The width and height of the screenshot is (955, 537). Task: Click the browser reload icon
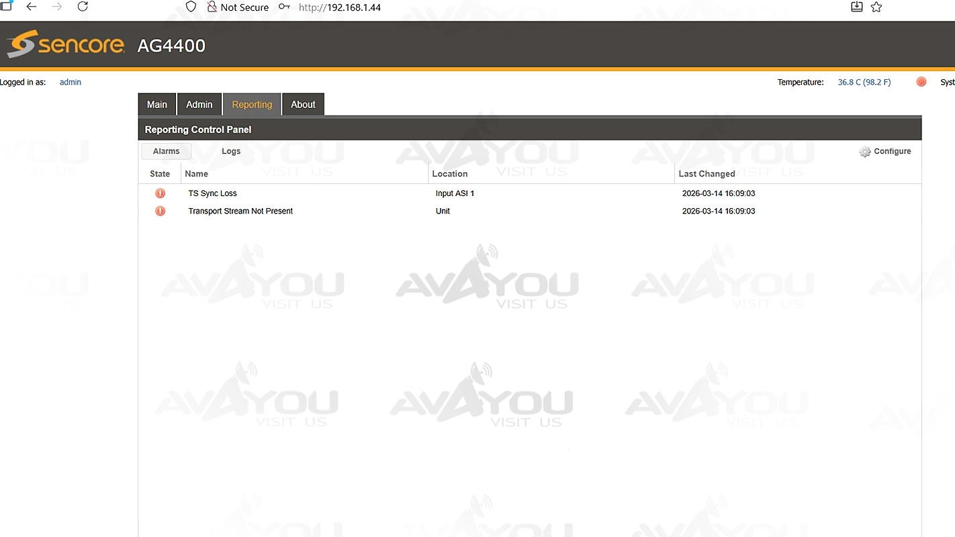[x=83, y=7]
